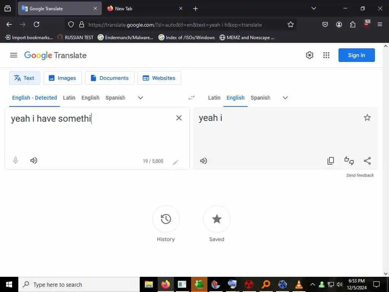Choose Spanish as target language
The image size is (389, 292).
click(x=261, y=98)
